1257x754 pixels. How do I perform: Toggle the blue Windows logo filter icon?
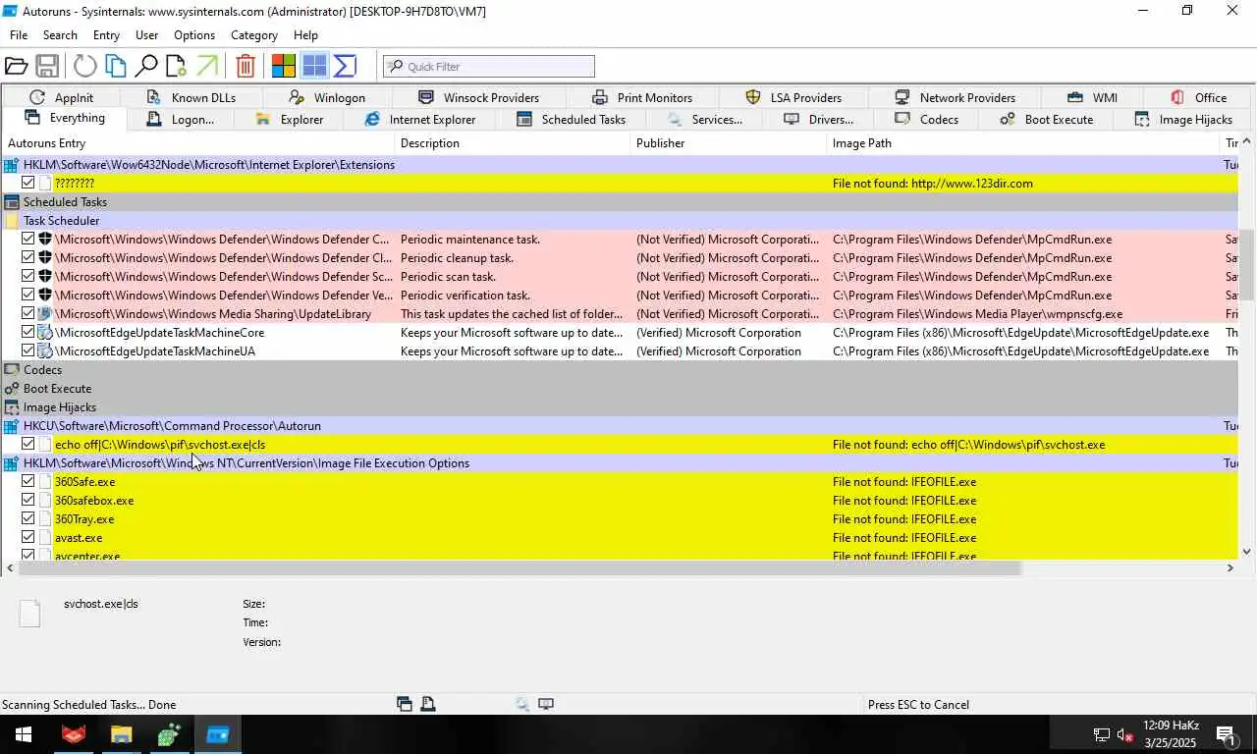(314, 66)
